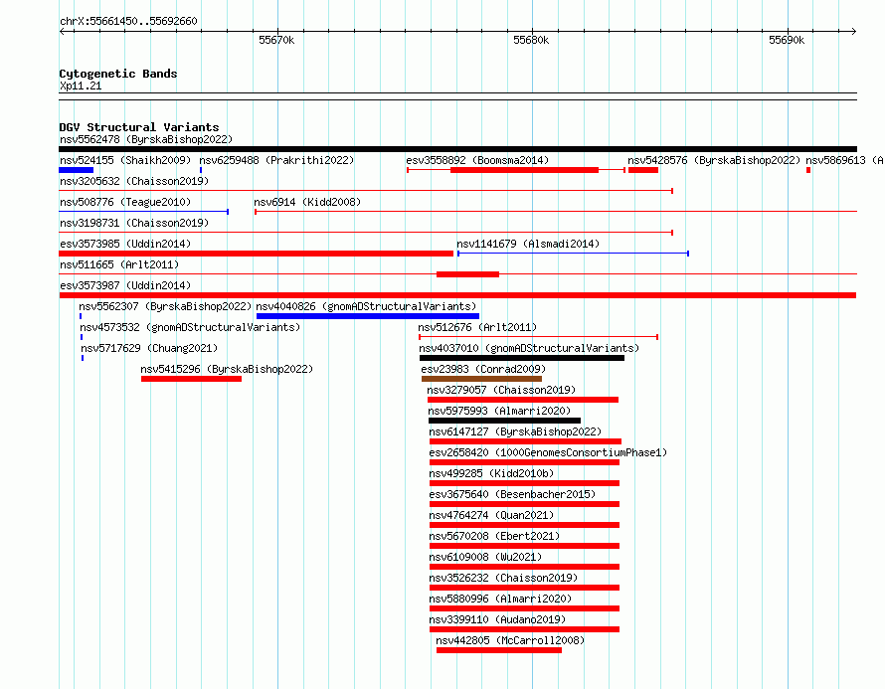This screenshot has width=885, height=689.
Task: Click nsv3526232 (Chaisson2019) label
Action: [x=503, y=578]
